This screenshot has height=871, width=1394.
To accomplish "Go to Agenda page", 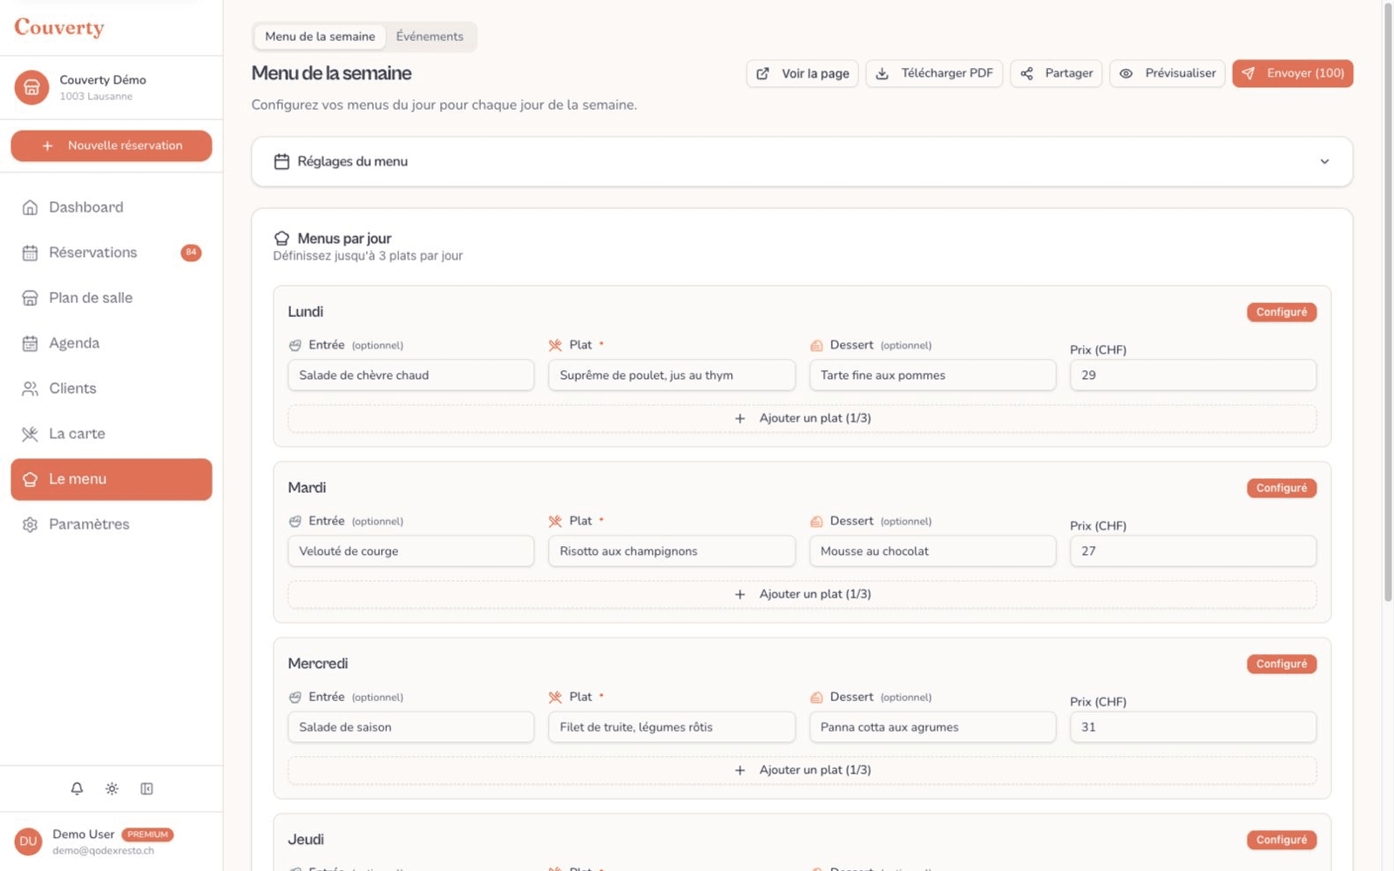I will click(112, 343).
